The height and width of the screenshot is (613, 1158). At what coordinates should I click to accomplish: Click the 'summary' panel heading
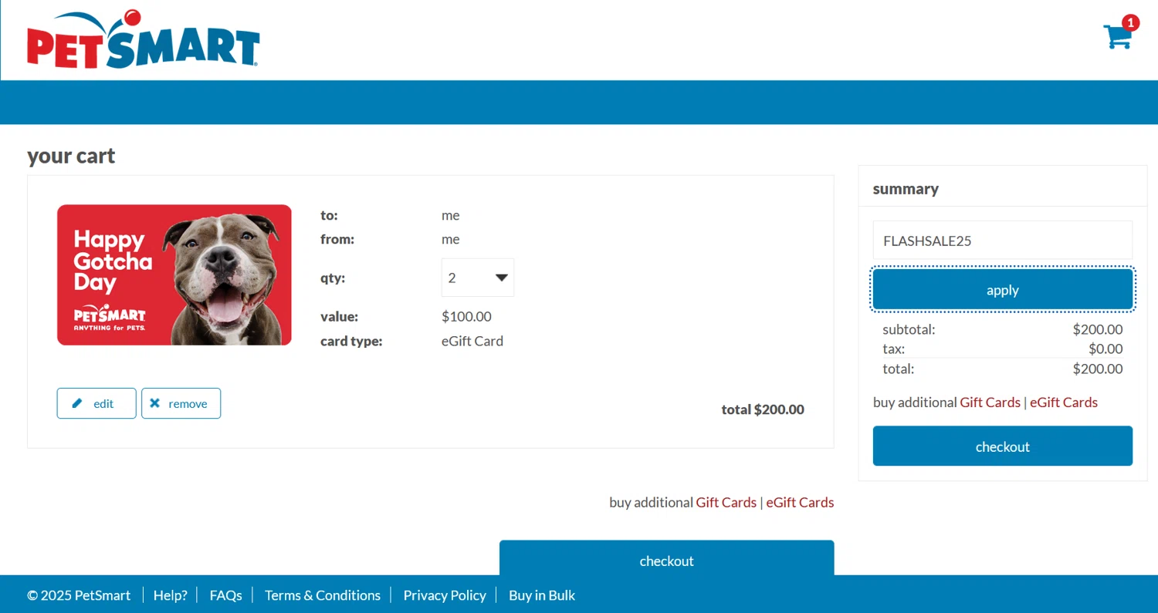click(906, 189)
